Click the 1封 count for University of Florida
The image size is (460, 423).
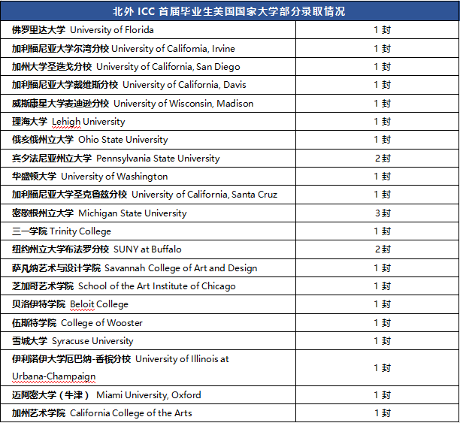click(x=383, y=29)
